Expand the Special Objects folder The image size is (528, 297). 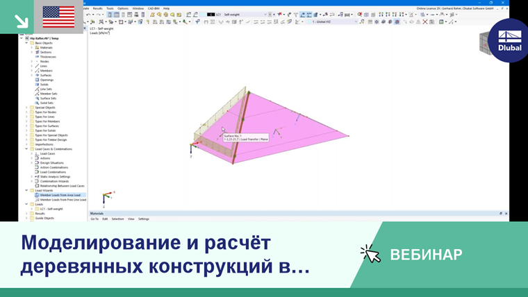[x=26, y=108]
